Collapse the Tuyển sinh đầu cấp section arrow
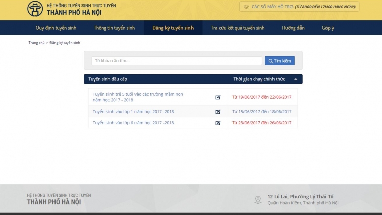 point(296,79)
